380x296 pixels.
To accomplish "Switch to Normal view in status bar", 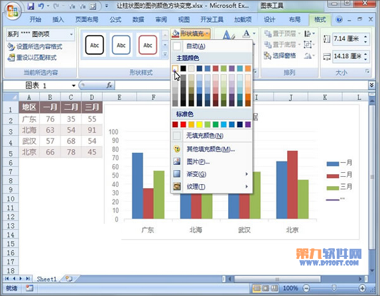I will [x=257, y=288].
